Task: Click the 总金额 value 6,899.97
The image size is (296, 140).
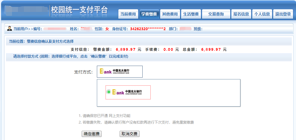Action: point(211,50)
